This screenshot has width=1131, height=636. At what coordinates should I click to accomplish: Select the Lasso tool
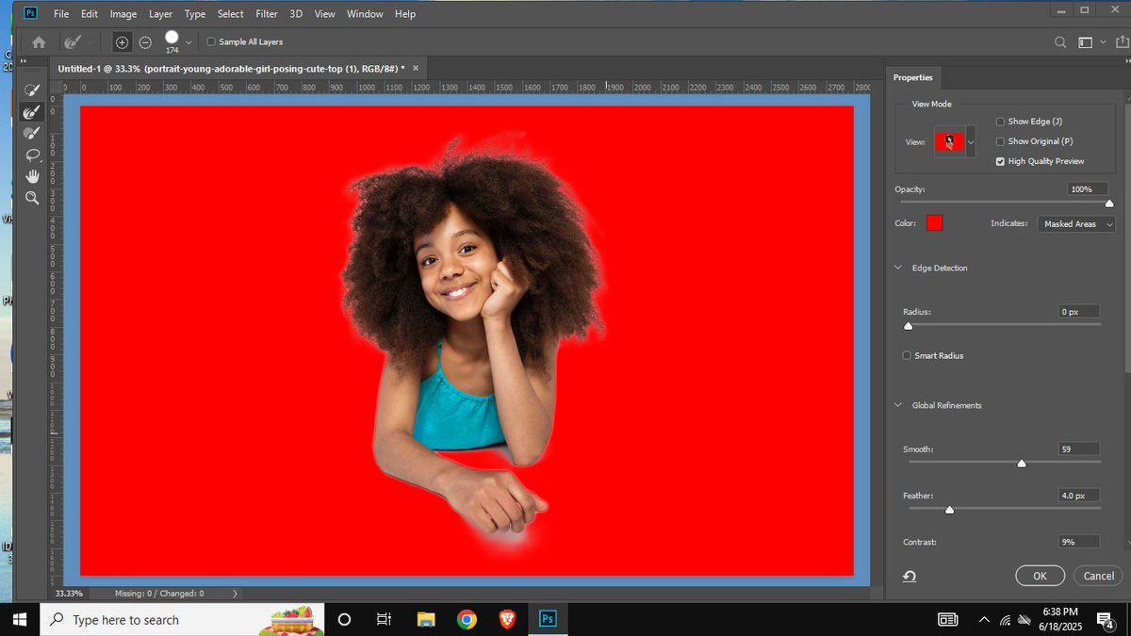point(32,155)
